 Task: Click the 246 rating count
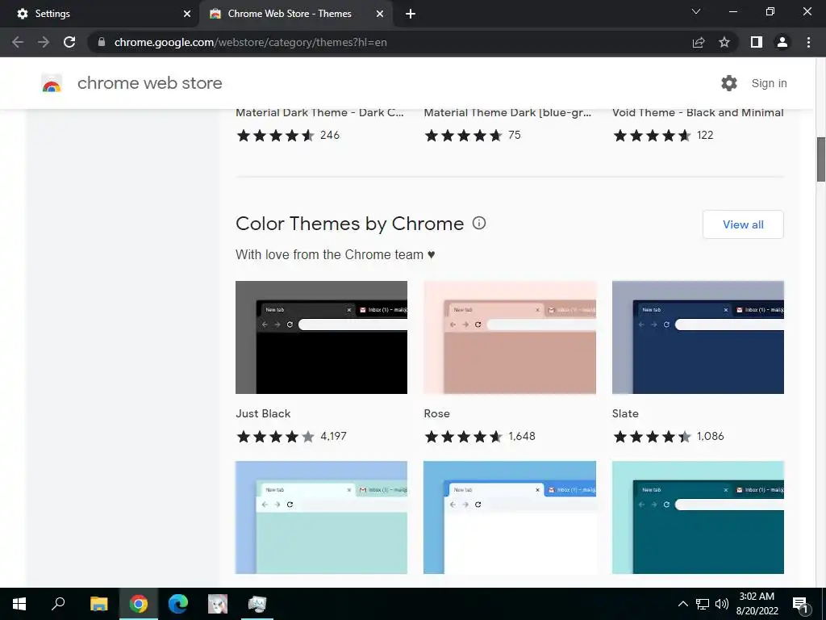[330, 136]
